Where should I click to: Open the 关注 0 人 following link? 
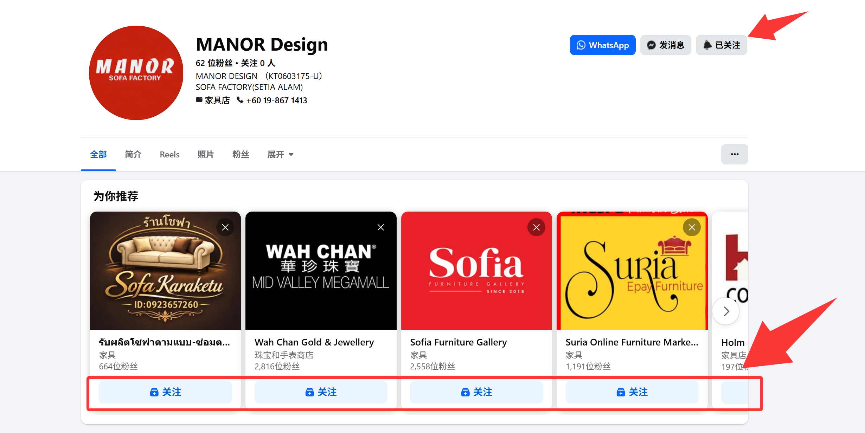[258, 63]
